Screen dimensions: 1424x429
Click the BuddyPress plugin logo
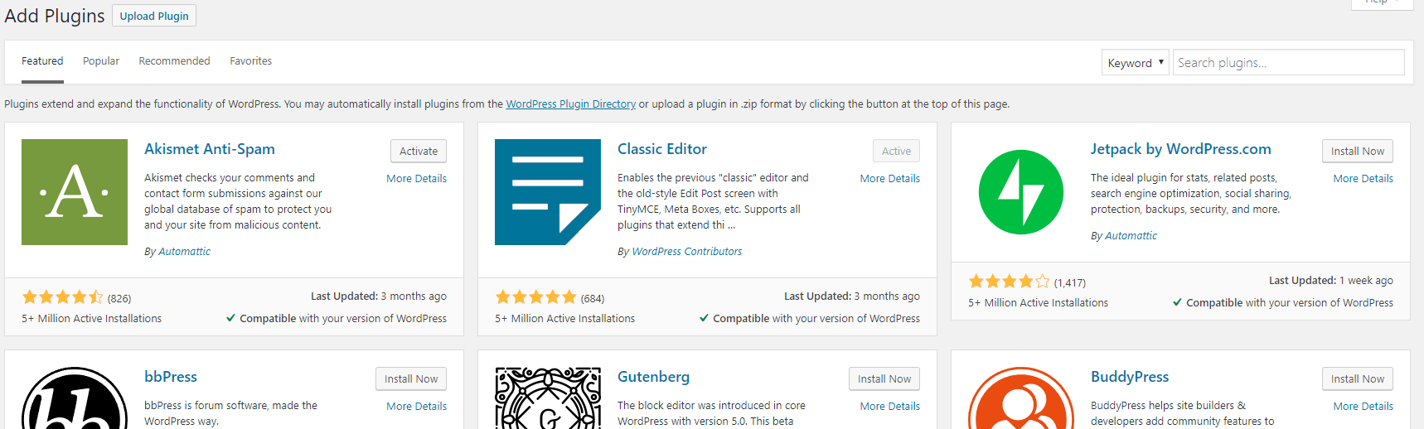(1021, 398)
